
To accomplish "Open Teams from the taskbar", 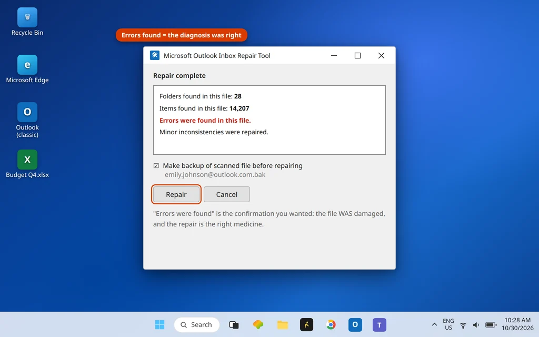I will point(379,324).
